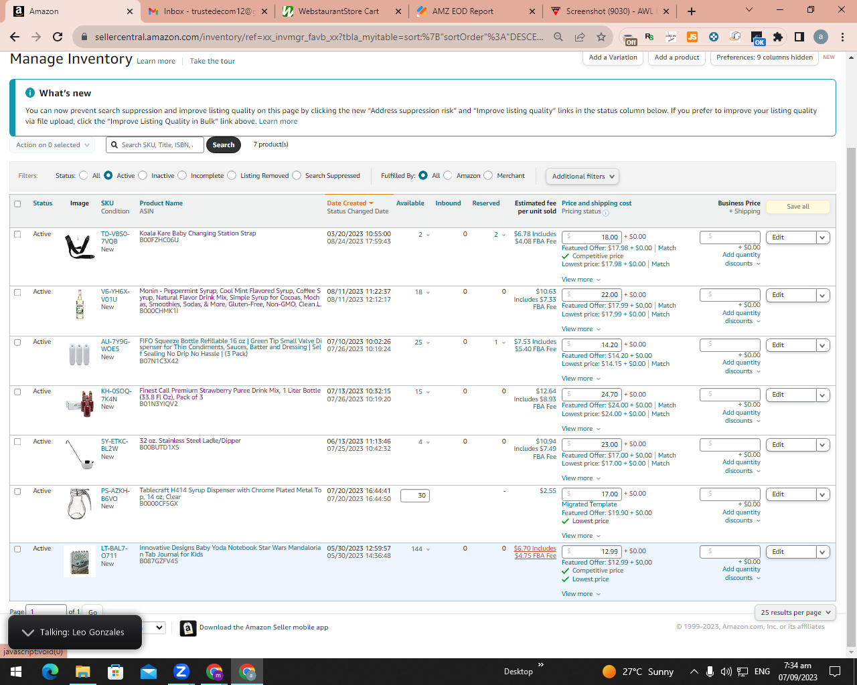Open the Edit dropdown arrow for SKU TD-VBS0-7VQB
Viewport: 857px width, 685px height.
pyautogui.click(x=823, y=237)
